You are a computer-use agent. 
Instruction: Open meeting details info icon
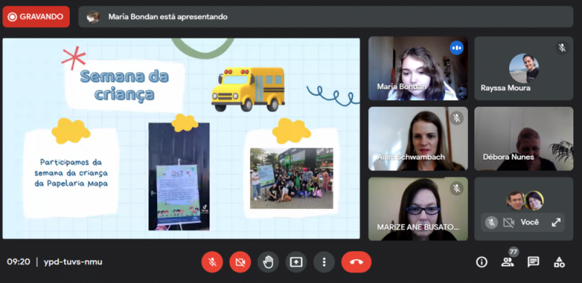coord(482,262)
